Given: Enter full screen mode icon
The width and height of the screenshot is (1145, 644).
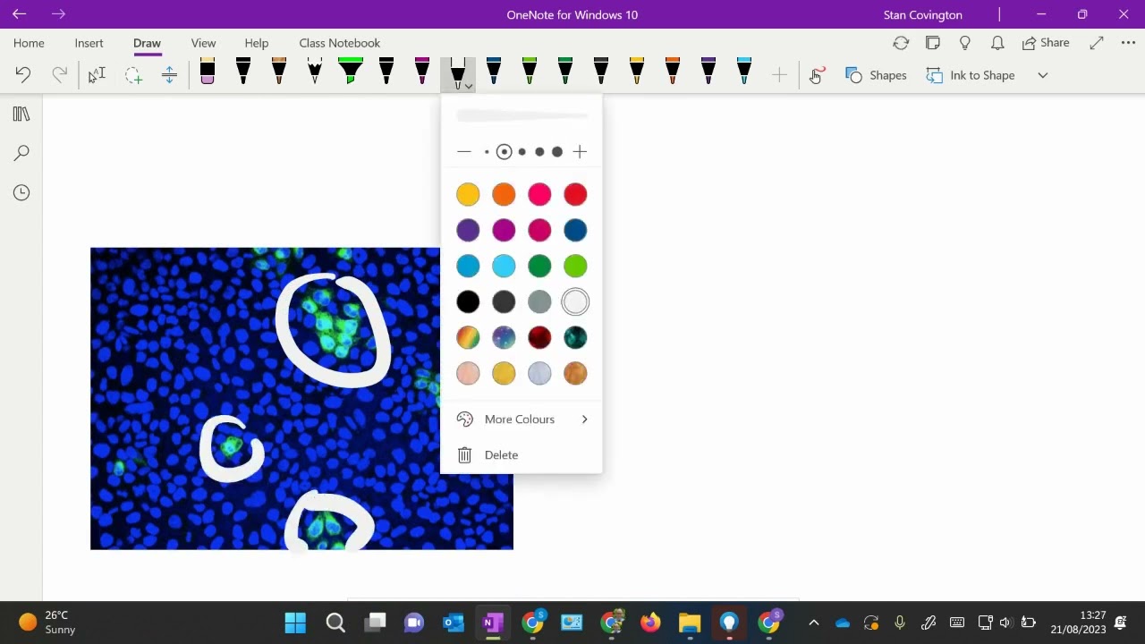Looking at the screenshot, I should pos(1097,43).
